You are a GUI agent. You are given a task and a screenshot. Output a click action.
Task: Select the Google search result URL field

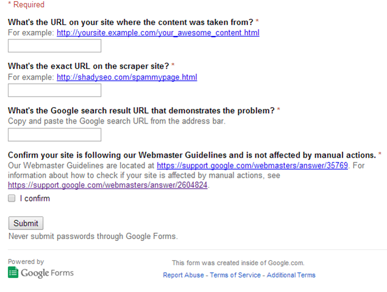(54, 134)
